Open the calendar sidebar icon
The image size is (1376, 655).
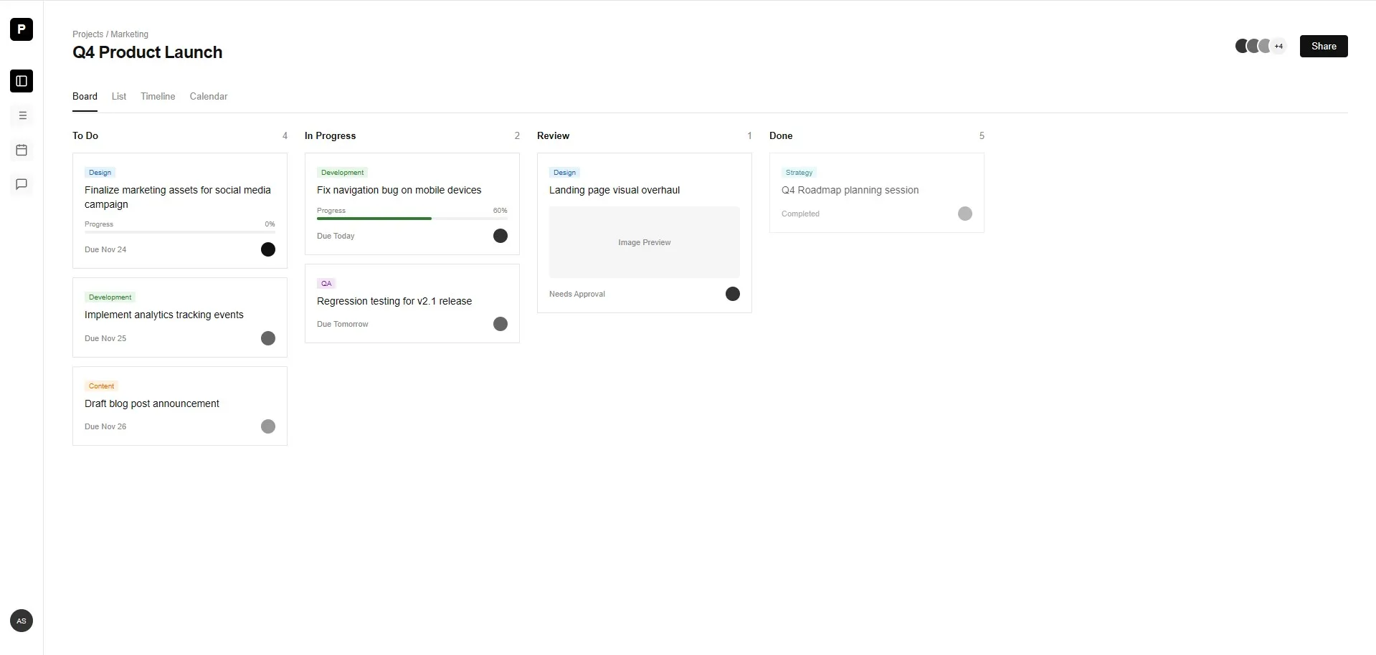point(22,150)
